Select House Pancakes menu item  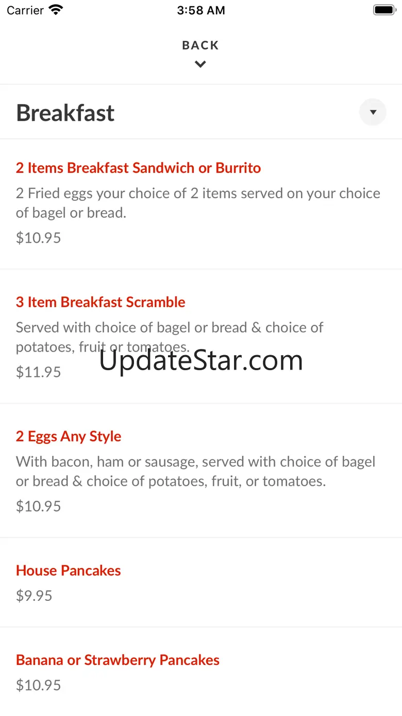coord(69,570)
